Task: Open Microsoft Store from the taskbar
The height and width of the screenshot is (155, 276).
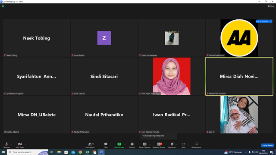Action: point(66,152)
